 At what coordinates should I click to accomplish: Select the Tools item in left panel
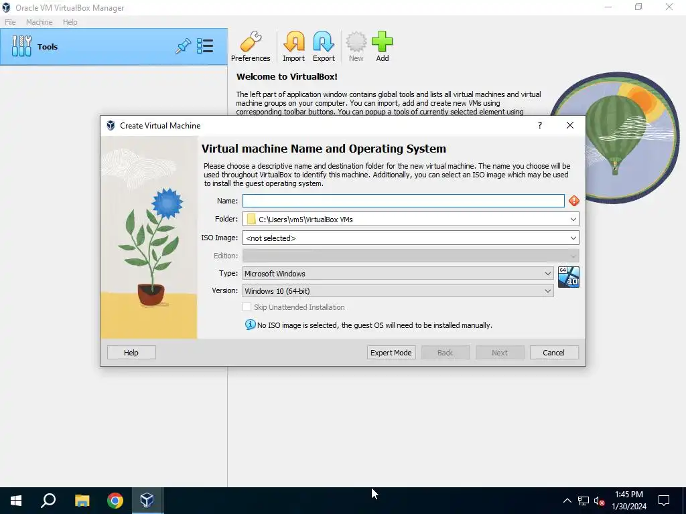click(114, 47)
